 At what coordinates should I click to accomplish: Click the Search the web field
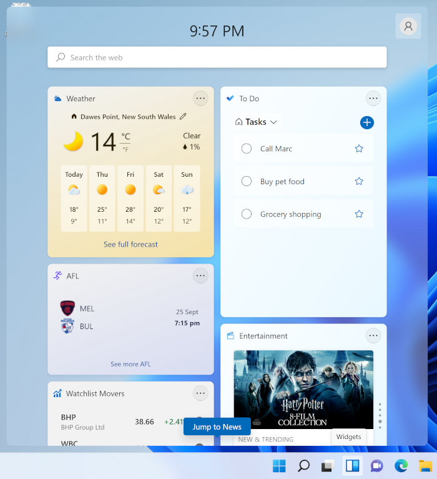(217, 57)
